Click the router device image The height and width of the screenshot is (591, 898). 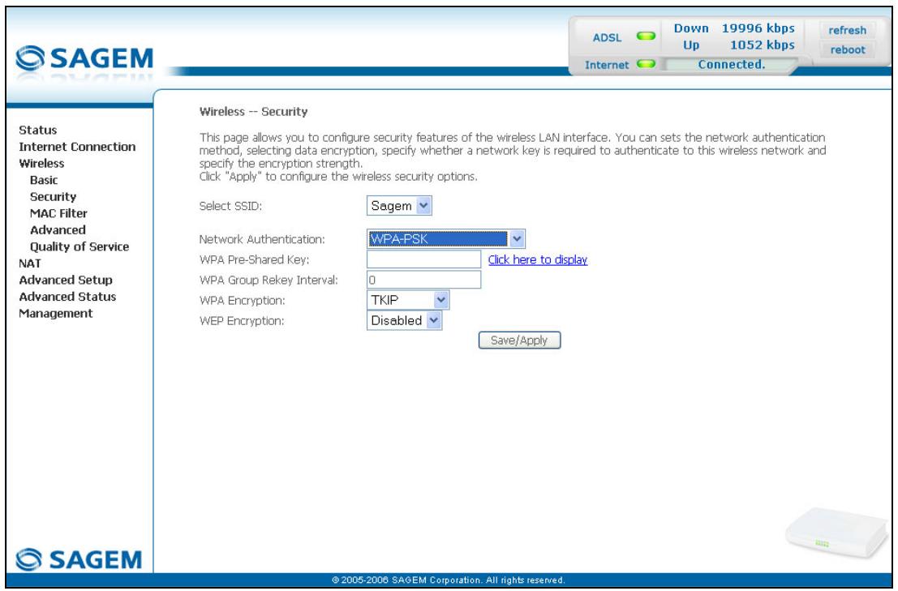pyautogui.click(x=836, y=533)
